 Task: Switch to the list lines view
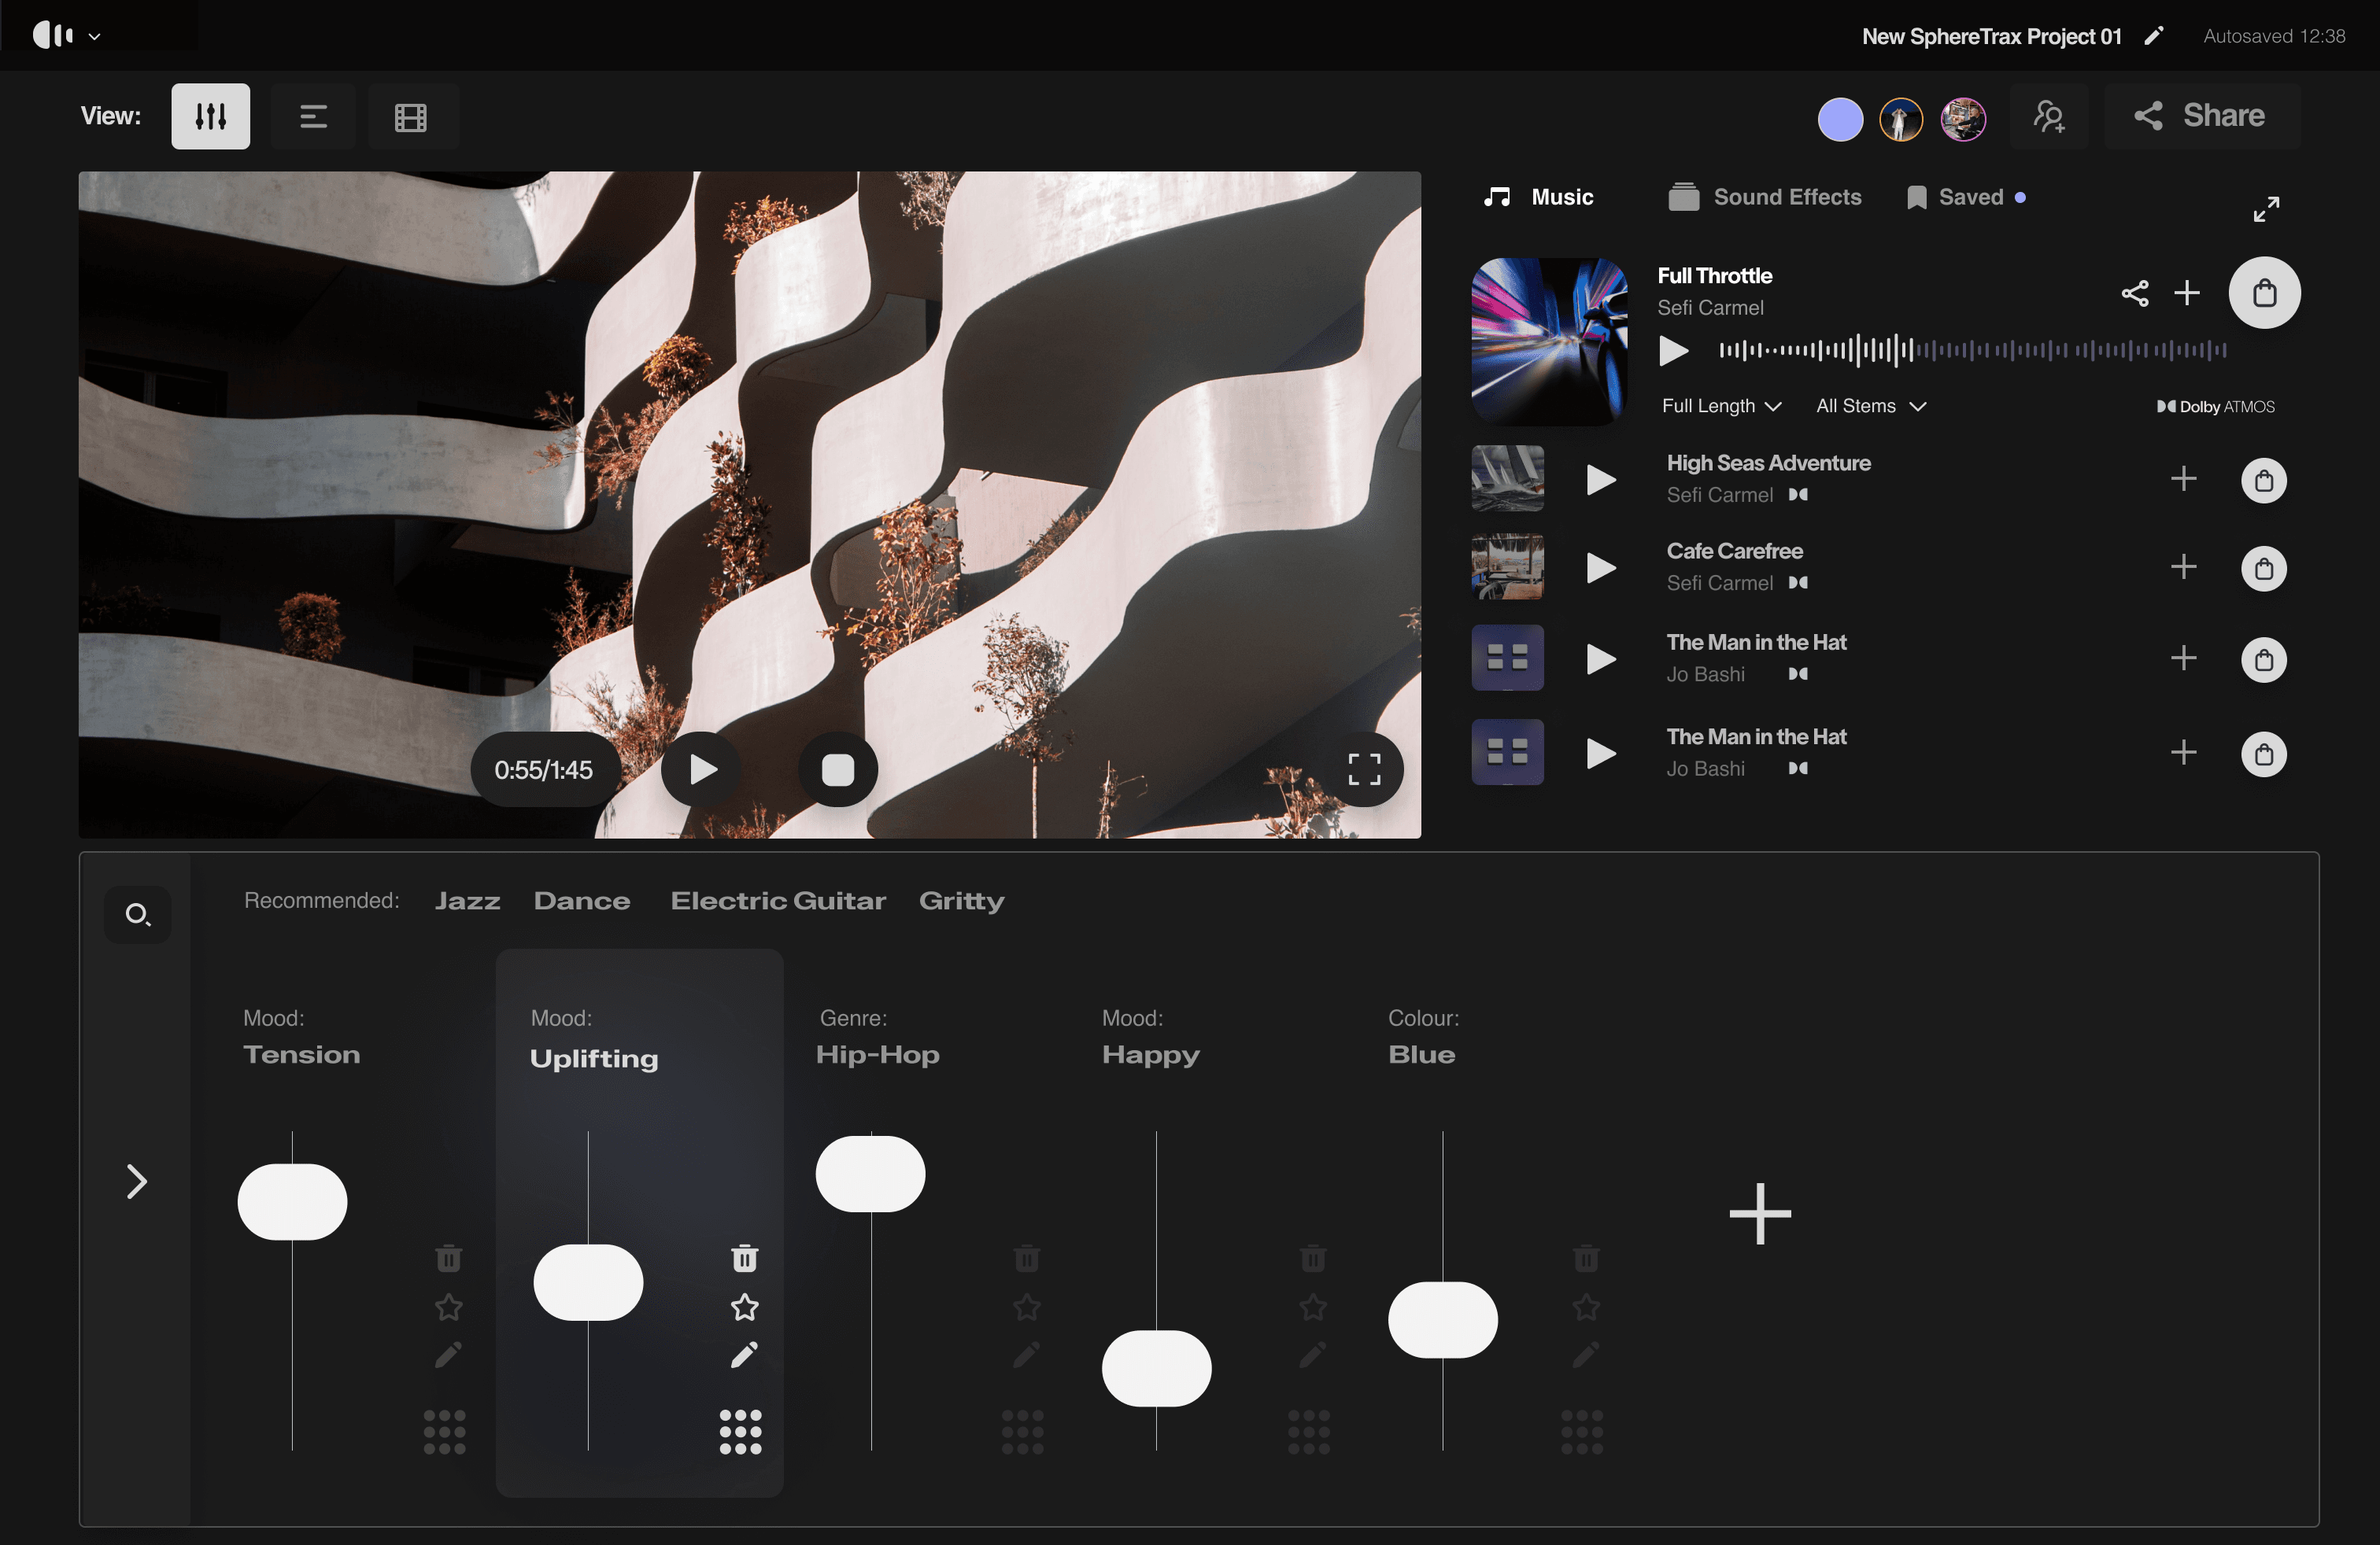point(313,116)
